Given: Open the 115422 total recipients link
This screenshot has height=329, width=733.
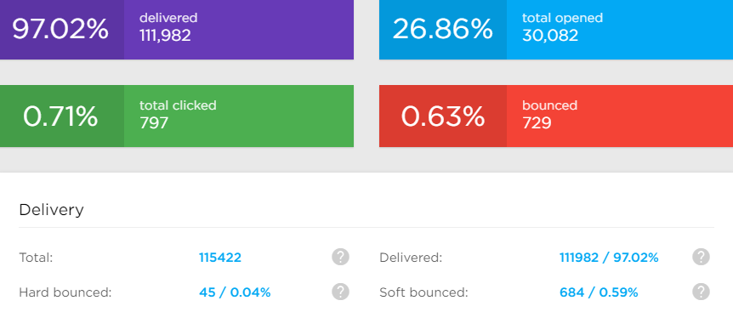Looking at the screenshot, I should (220, 258).
